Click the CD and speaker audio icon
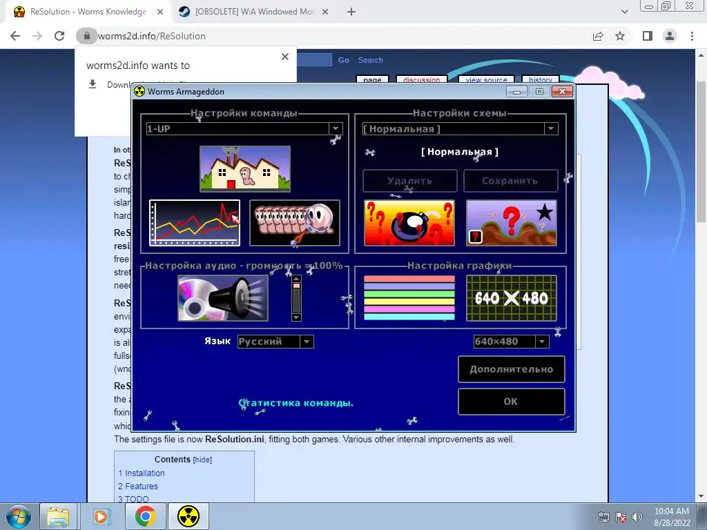 [223, 298]
